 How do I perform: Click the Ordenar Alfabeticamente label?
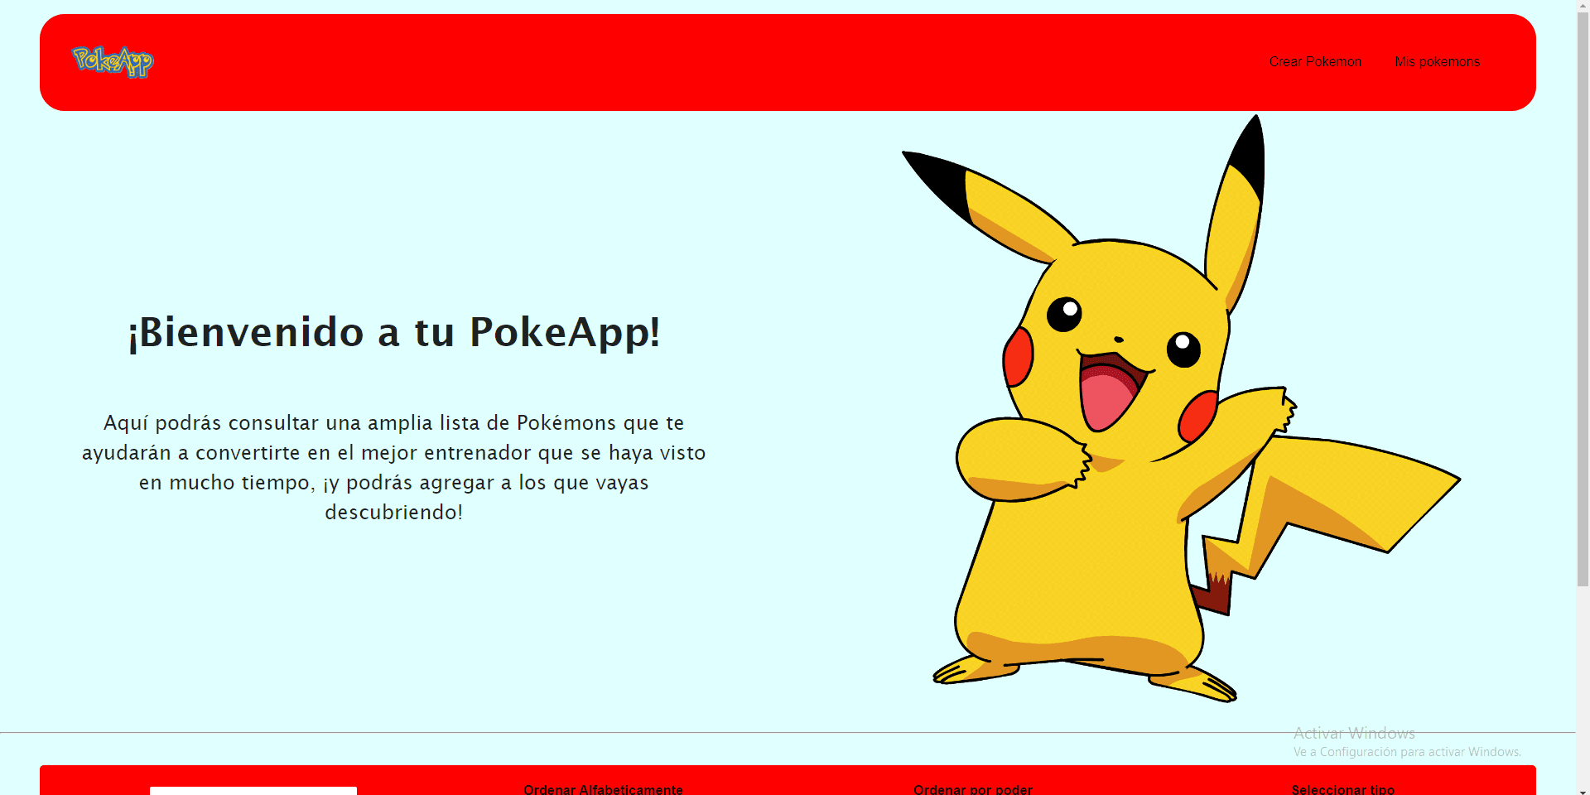tap(603, 789)
